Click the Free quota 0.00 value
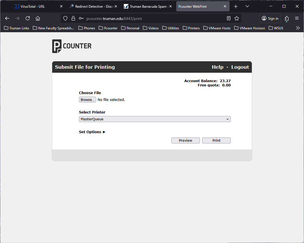Image resolution: width=304 pixels, height=243 pixels. (x=226, y=85)
